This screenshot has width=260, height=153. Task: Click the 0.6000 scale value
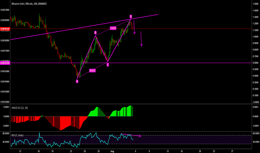(x=256, y=63)
